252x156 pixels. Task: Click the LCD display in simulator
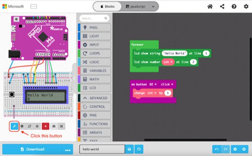46,96
